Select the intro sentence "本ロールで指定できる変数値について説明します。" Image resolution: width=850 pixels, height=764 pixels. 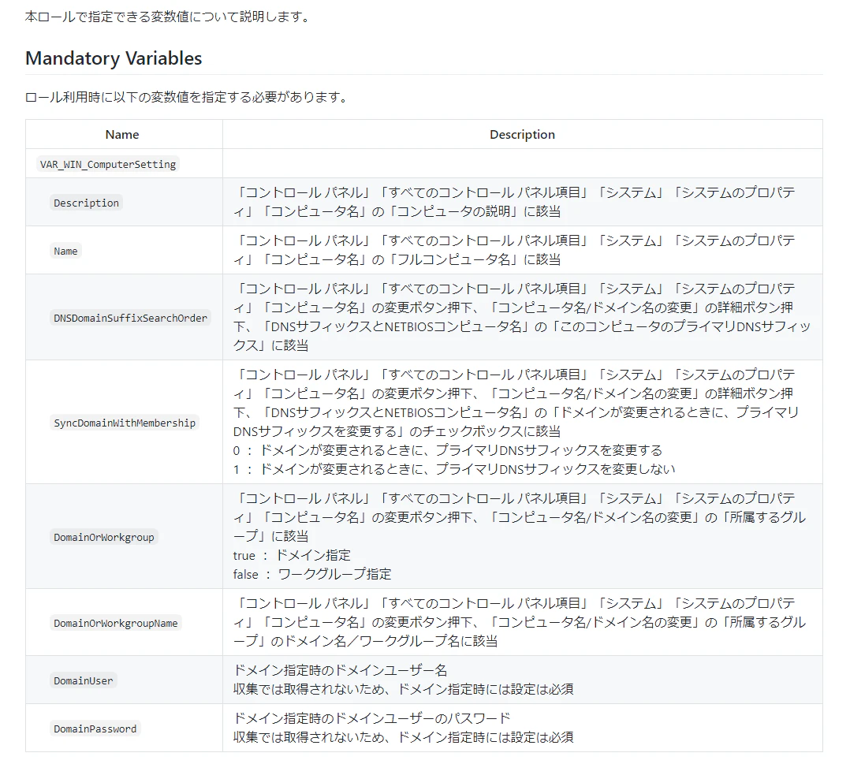coord(170,17)
